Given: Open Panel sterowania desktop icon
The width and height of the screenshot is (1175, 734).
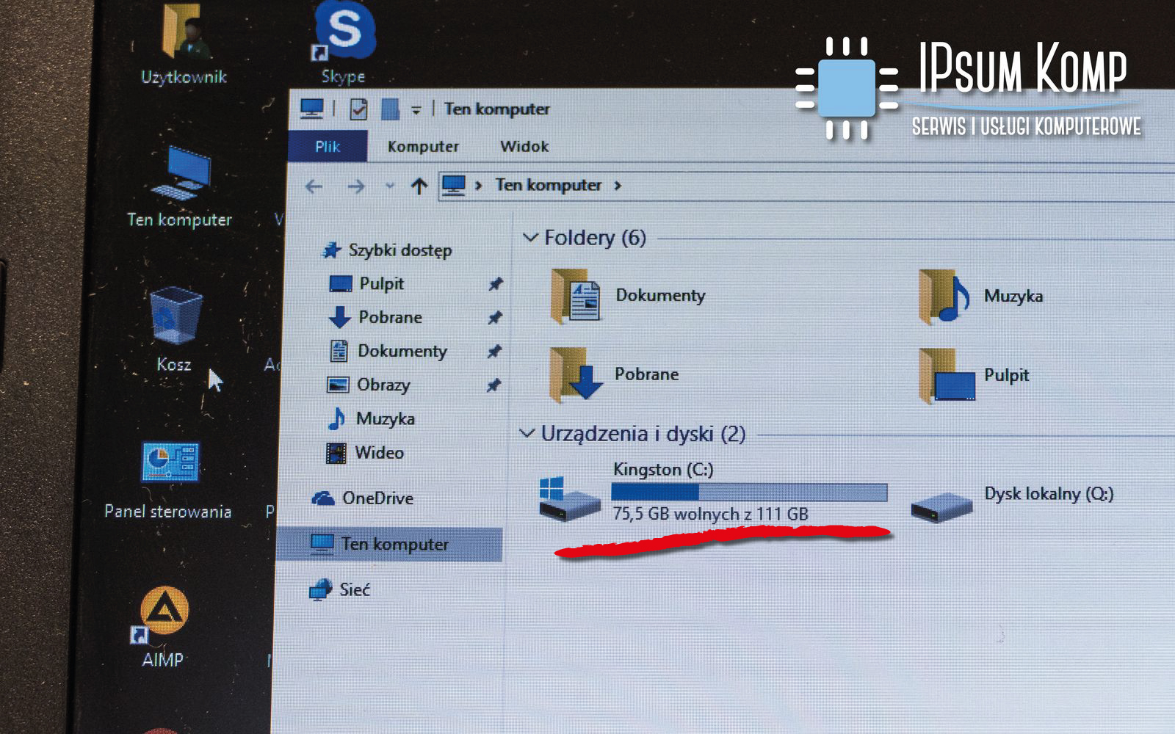Looking at the screenshot, I should tap(168, 481).
